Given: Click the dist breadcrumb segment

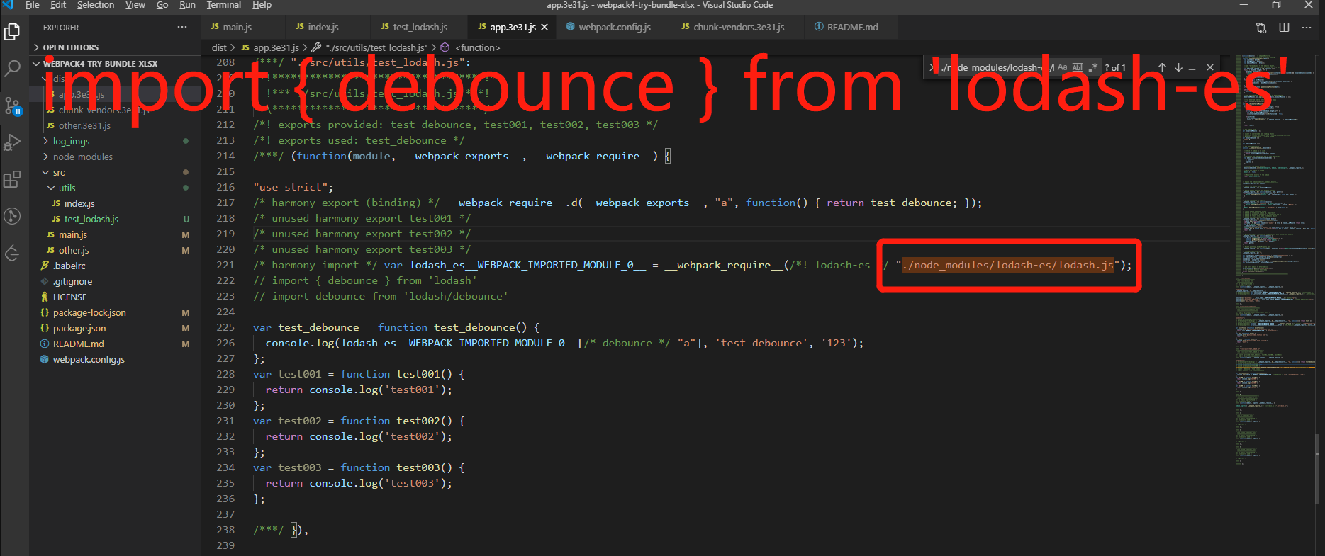Looking at the screenshot, I should click(219, 47).
